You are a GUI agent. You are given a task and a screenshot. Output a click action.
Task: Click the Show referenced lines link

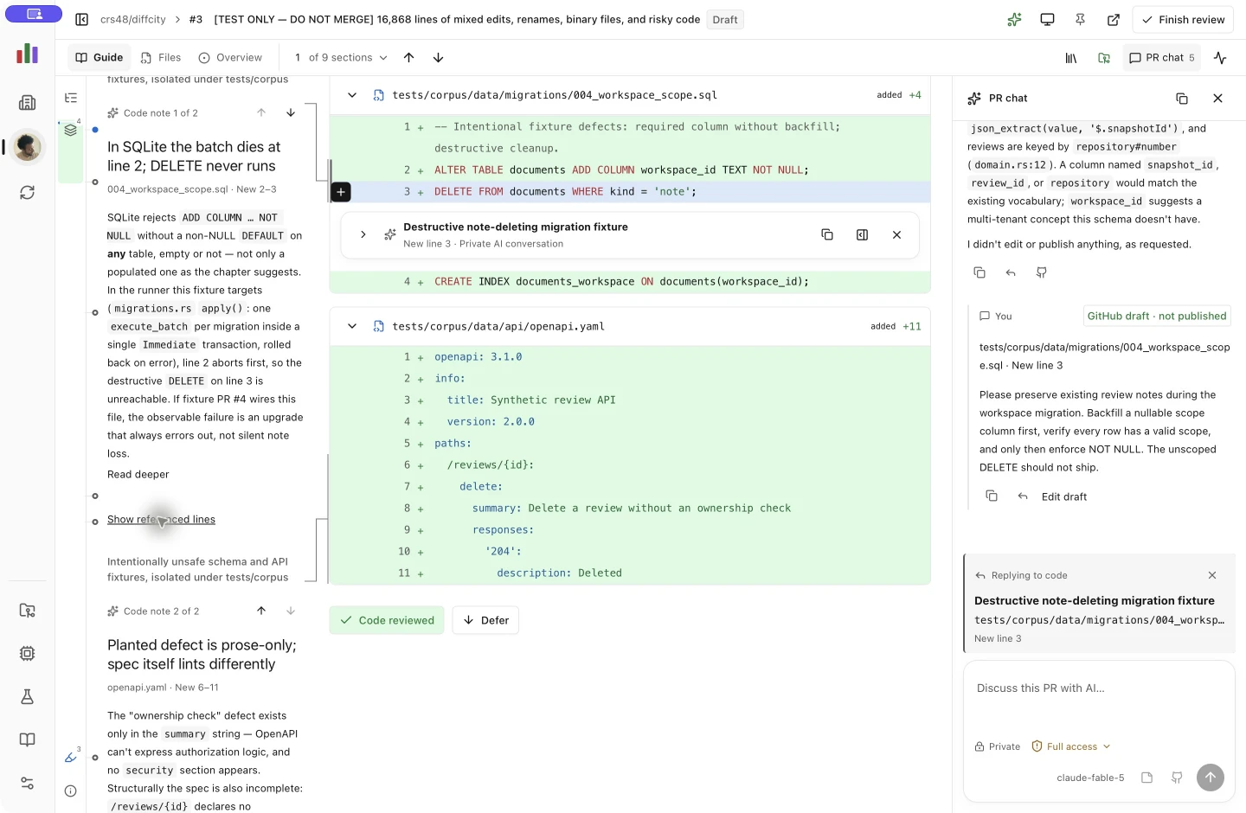click(161, 520)
